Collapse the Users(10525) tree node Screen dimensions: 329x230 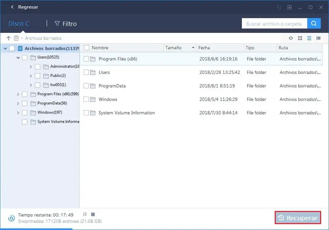click(18, 57)
